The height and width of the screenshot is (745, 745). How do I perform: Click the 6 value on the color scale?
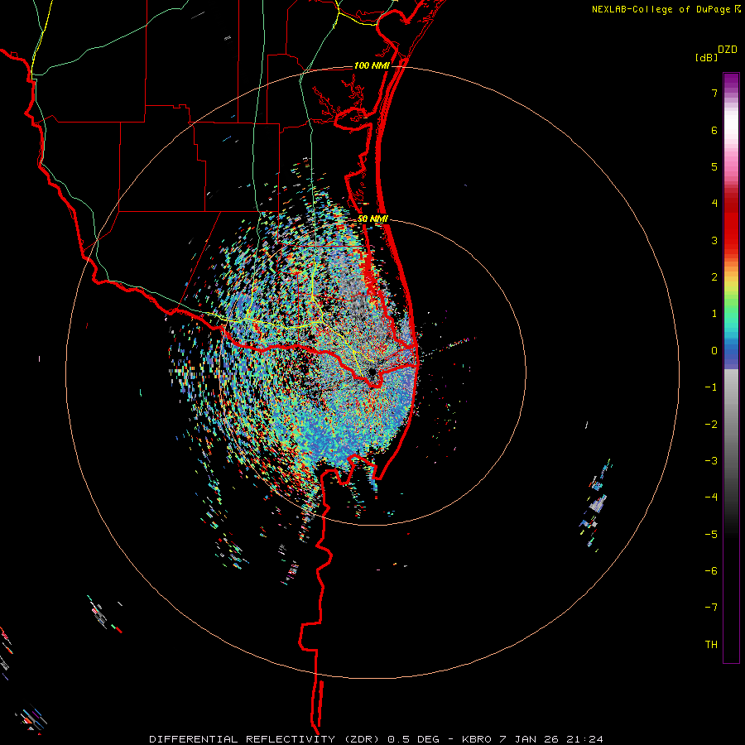coord(714,130)
